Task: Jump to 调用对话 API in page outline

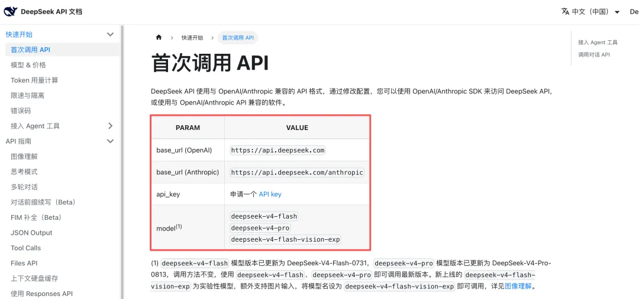Action: (594, 54)
